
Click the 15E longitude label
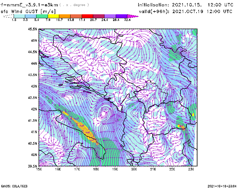[x=39, y=169]
